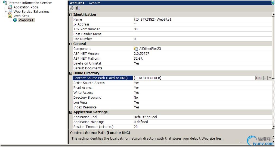Image resolution: width=275 pixels, height=148 pixels.
Task: Click the property grid scroll up arrow
Action: click(273, 14)
